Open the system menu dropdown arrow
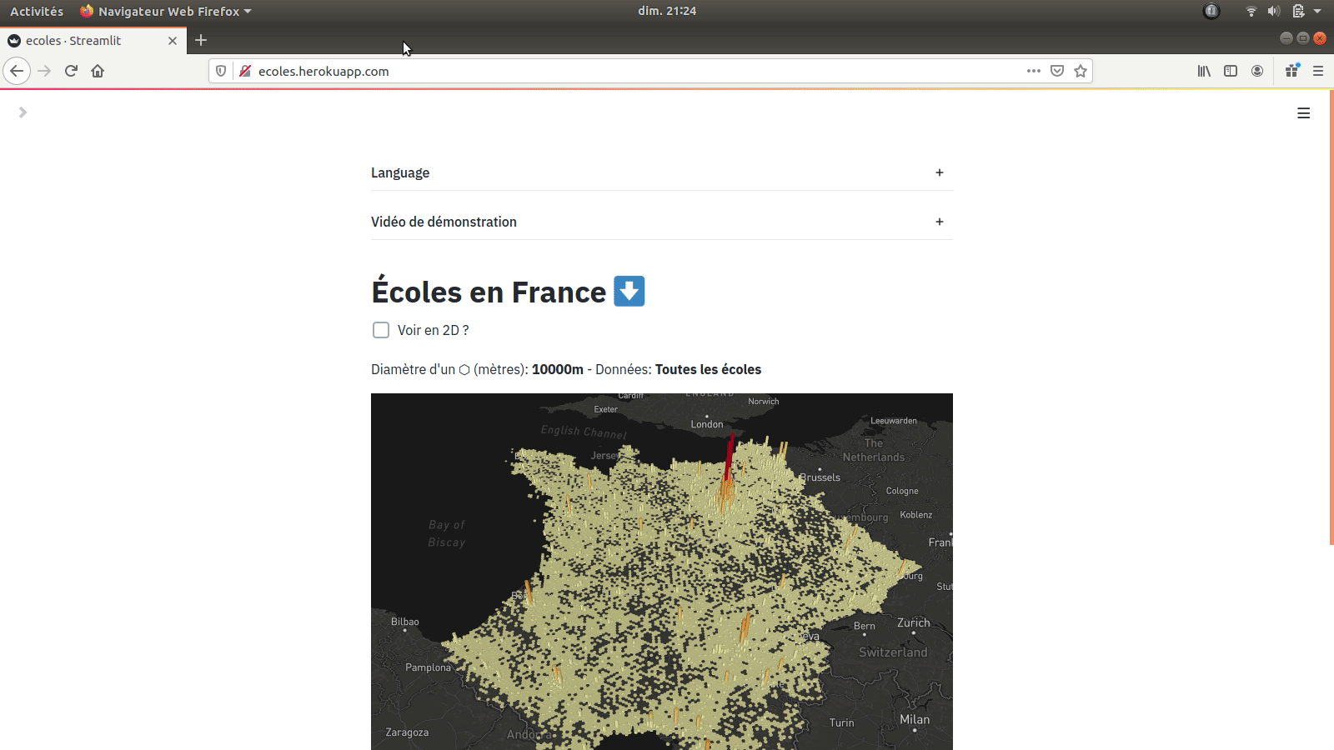 coord(1317,11)
